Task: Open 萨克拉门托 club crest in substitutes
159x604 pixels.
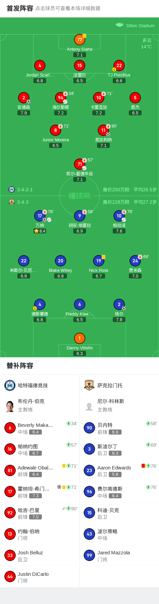Action: [89, 385]
